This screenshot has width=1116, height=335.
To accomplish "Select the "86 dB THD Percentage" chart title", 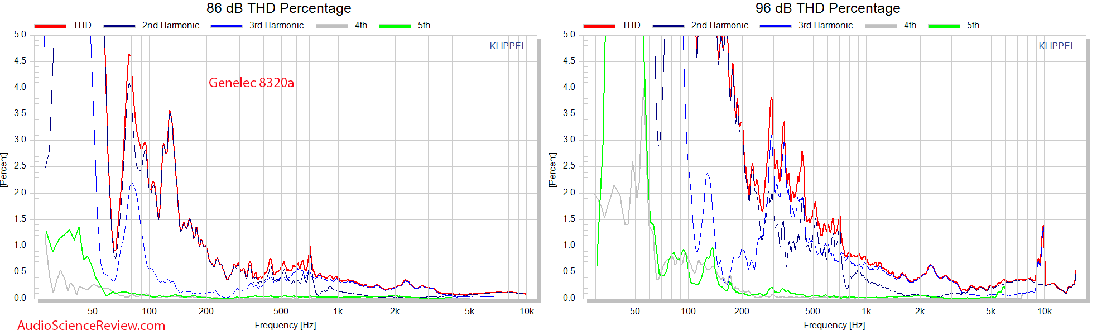I will point(279,8).
